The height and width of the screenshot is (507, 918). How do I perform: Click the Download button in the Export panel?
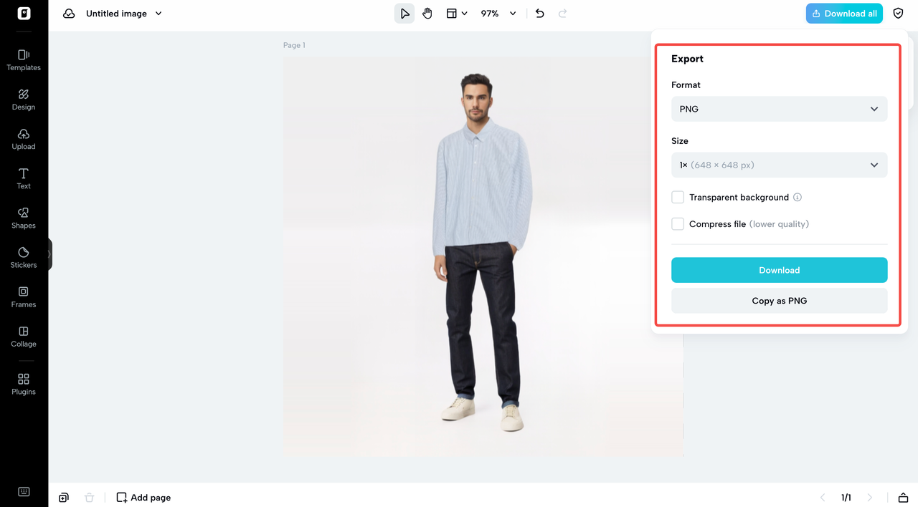pyautogui.click(x=779, y=270)
